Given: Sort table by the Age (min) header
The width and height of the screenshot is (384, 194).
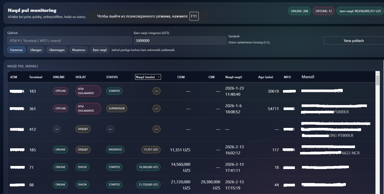Looking at the screenshot, I should pos(265,77).
